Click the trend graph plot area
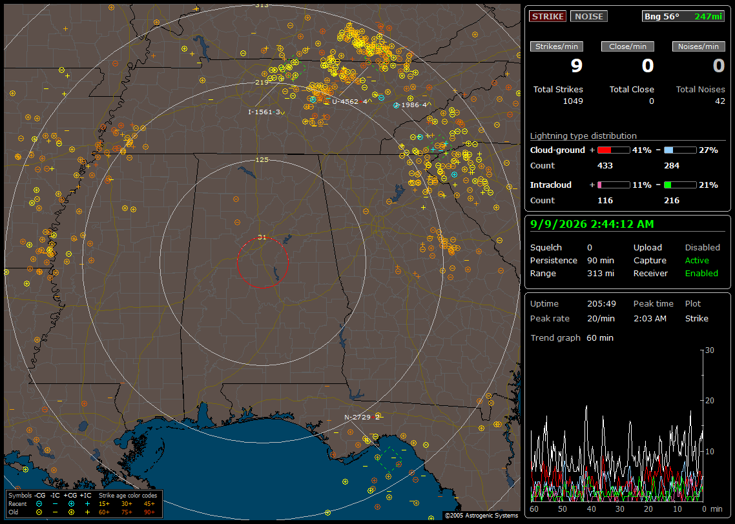The image size is (735, 524). (616, 425)
